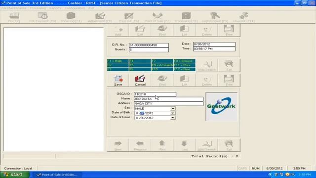Jump to the First record
316x178 pixels.
[162, 145]
